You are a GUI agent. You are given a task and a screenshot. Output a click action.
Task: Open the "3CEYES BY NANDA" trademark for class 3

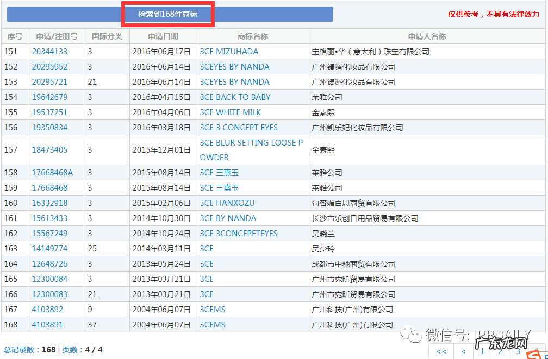[235, 66]
